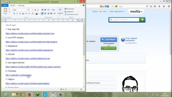Toggle italic formatting in WordPad
This screenshot has width=172, height=97.
coord(17,13)
